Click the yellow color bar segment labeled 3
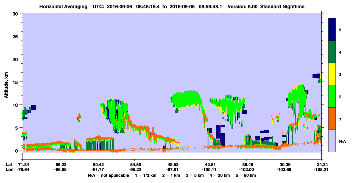Viewport: 357px width, 183px height. click(332, 74)
